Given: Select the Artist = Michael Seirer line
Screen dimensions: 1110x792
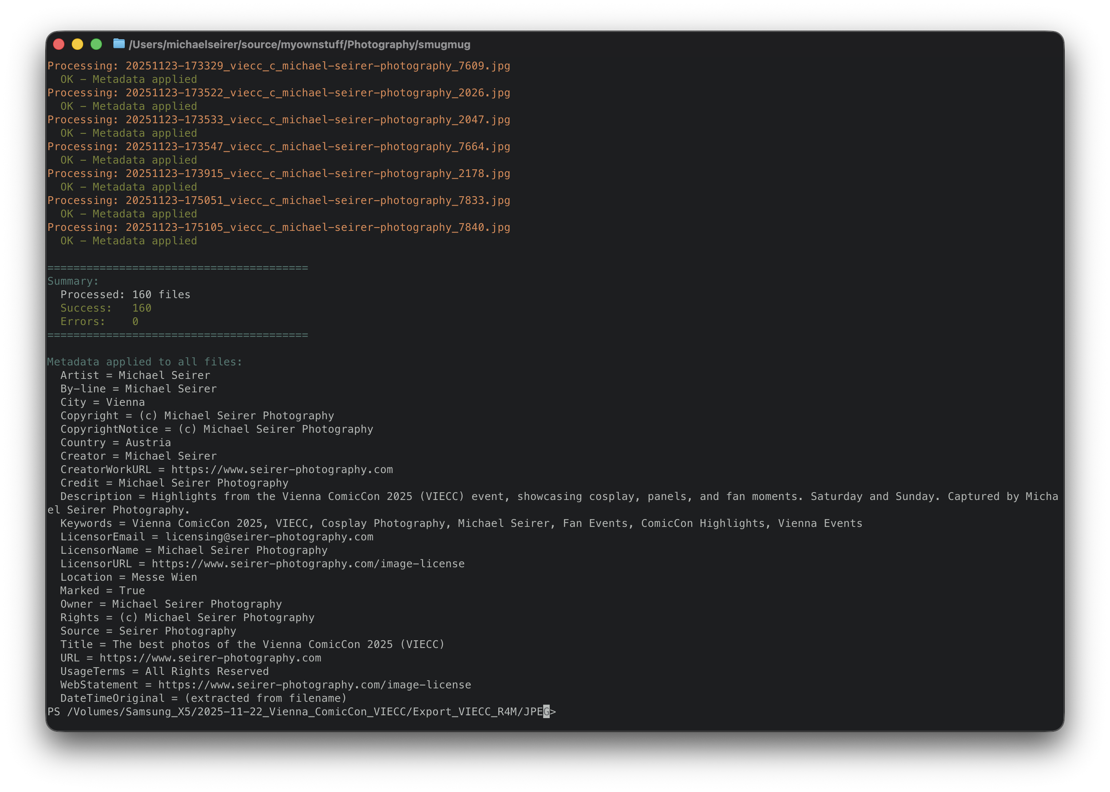Looking at the screenshot, I should (x=135, y=375).
